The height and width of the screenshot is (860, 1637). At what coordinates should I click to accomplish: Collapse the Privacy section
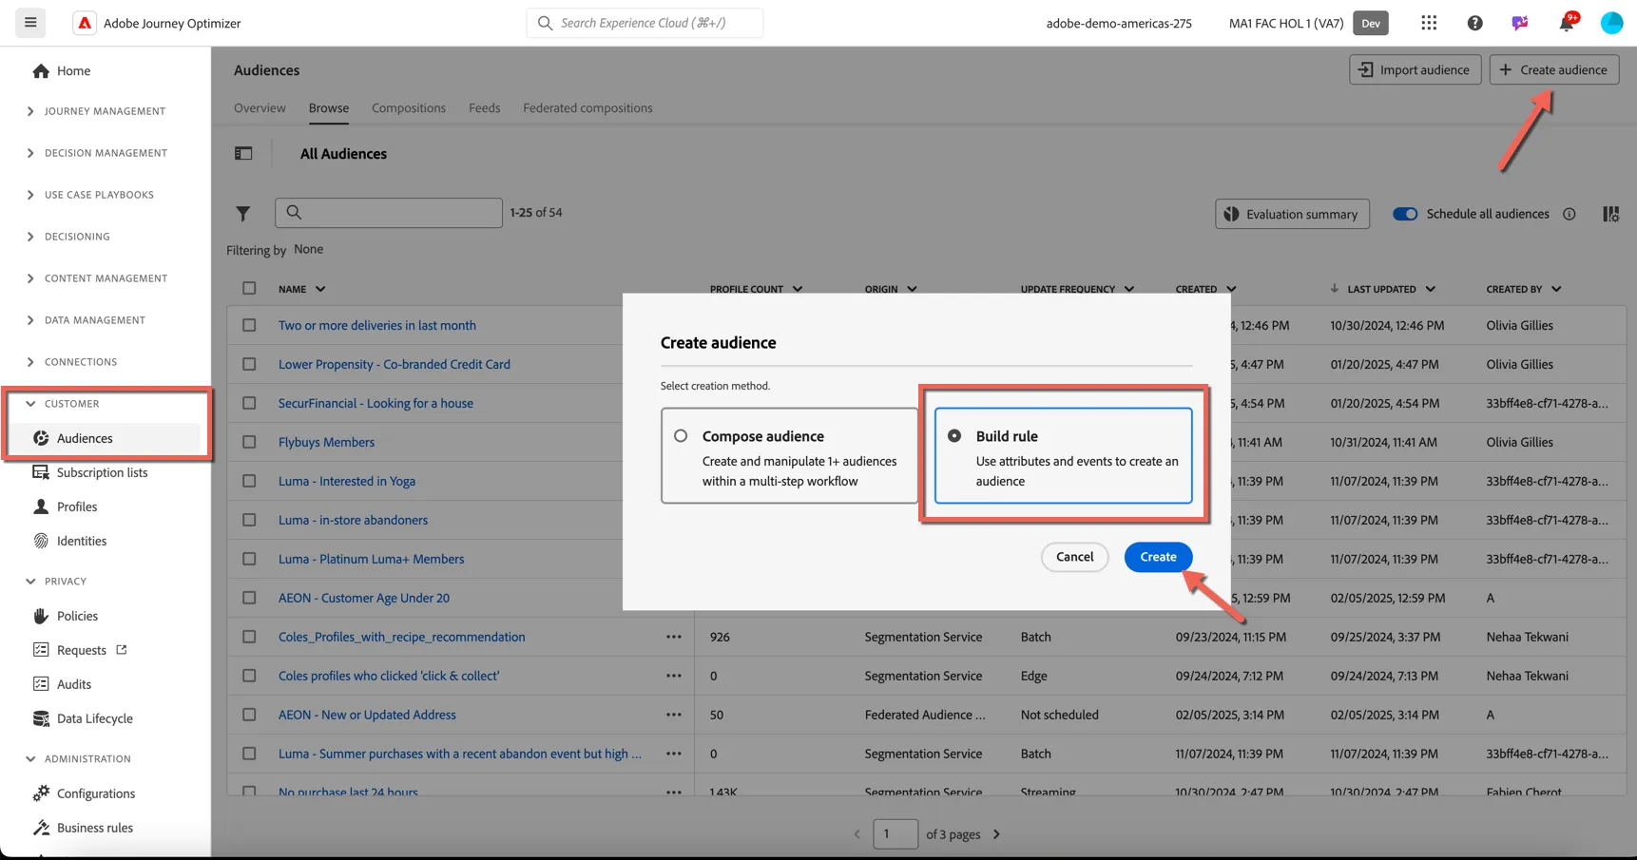30,582
